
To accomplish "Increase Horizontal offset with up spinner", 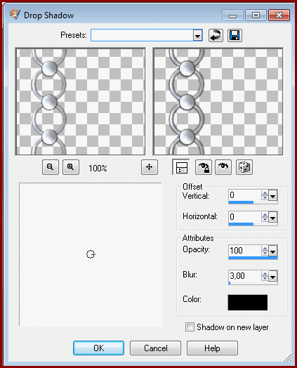I will [x=265, y=214].
